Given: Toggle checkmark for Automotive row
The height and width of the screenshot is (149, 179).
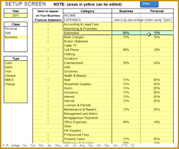Looking at the screenshot, I should coord(48,33).
